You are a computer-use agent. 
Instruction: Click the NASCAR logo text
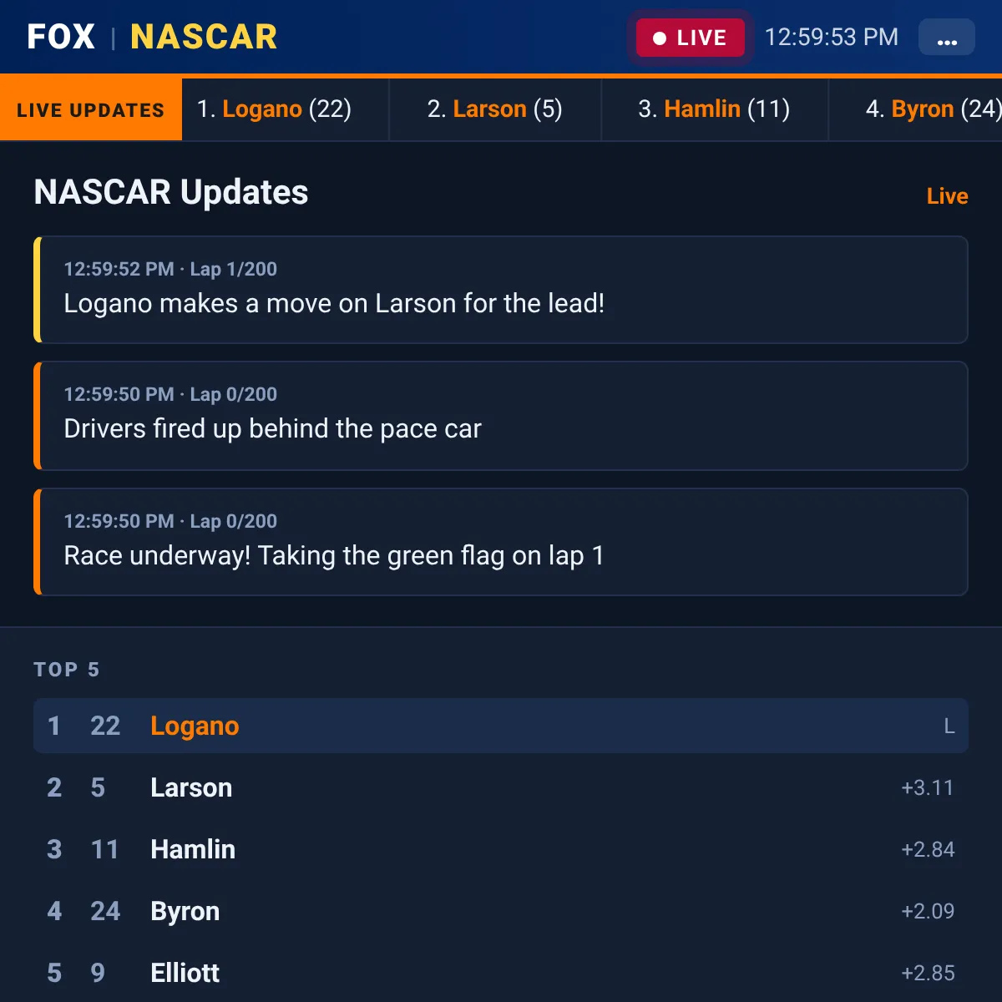click(204, 37)
